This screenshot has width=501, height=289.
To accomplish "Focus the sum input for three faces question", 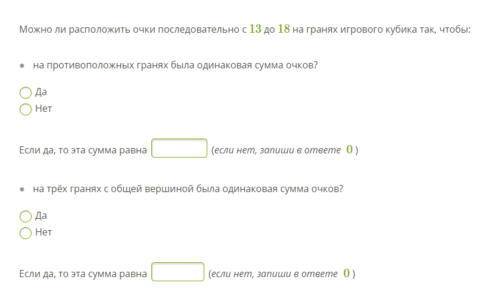I will point(178,272).
